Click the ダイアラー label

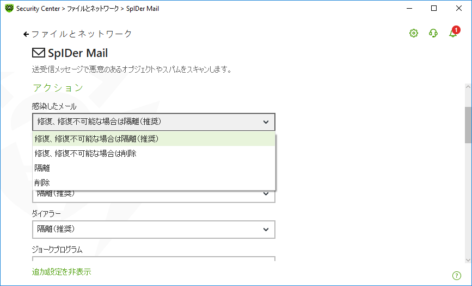(46, 213)
